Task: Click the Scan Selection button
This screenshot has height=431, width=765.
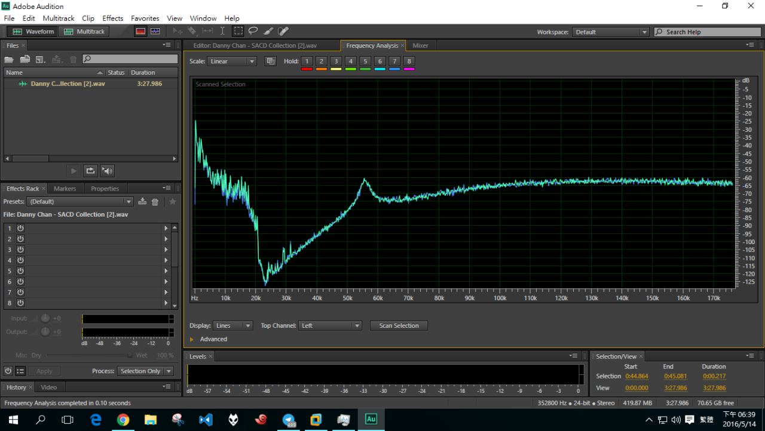Action: [399, 325]
